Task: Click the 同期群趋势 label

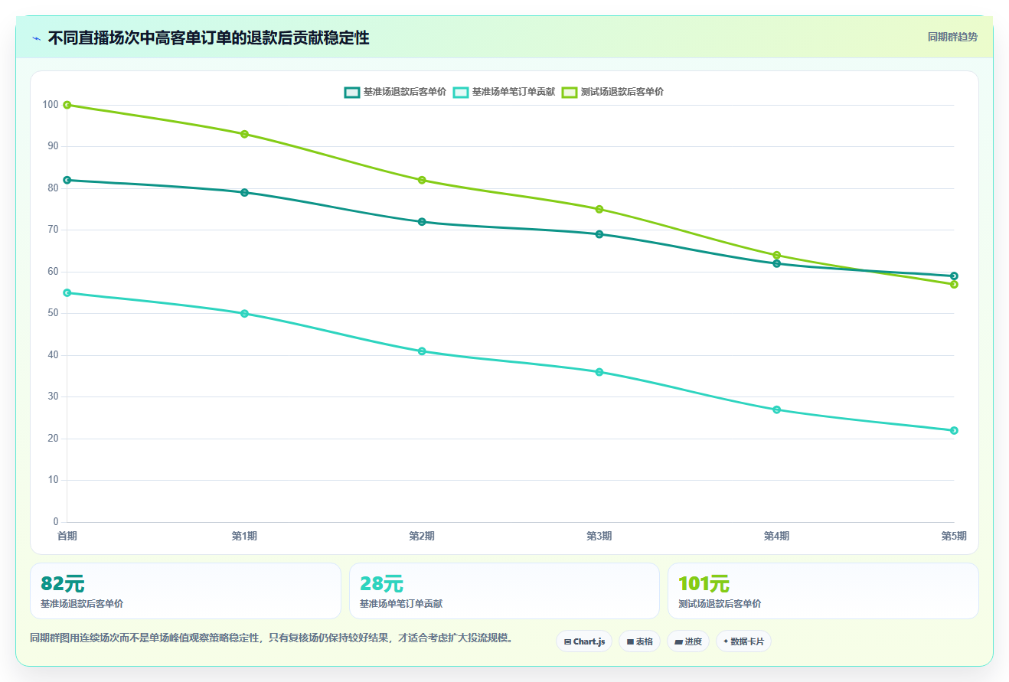Action: point(952,37)
